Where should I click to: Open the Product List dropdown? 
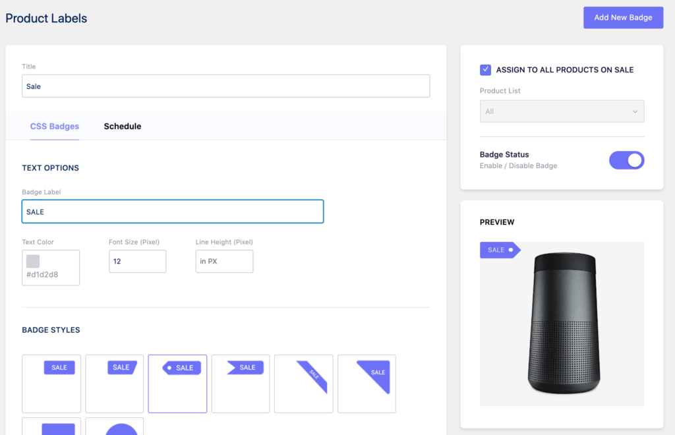pyautogui.click(x=562, y=111)
